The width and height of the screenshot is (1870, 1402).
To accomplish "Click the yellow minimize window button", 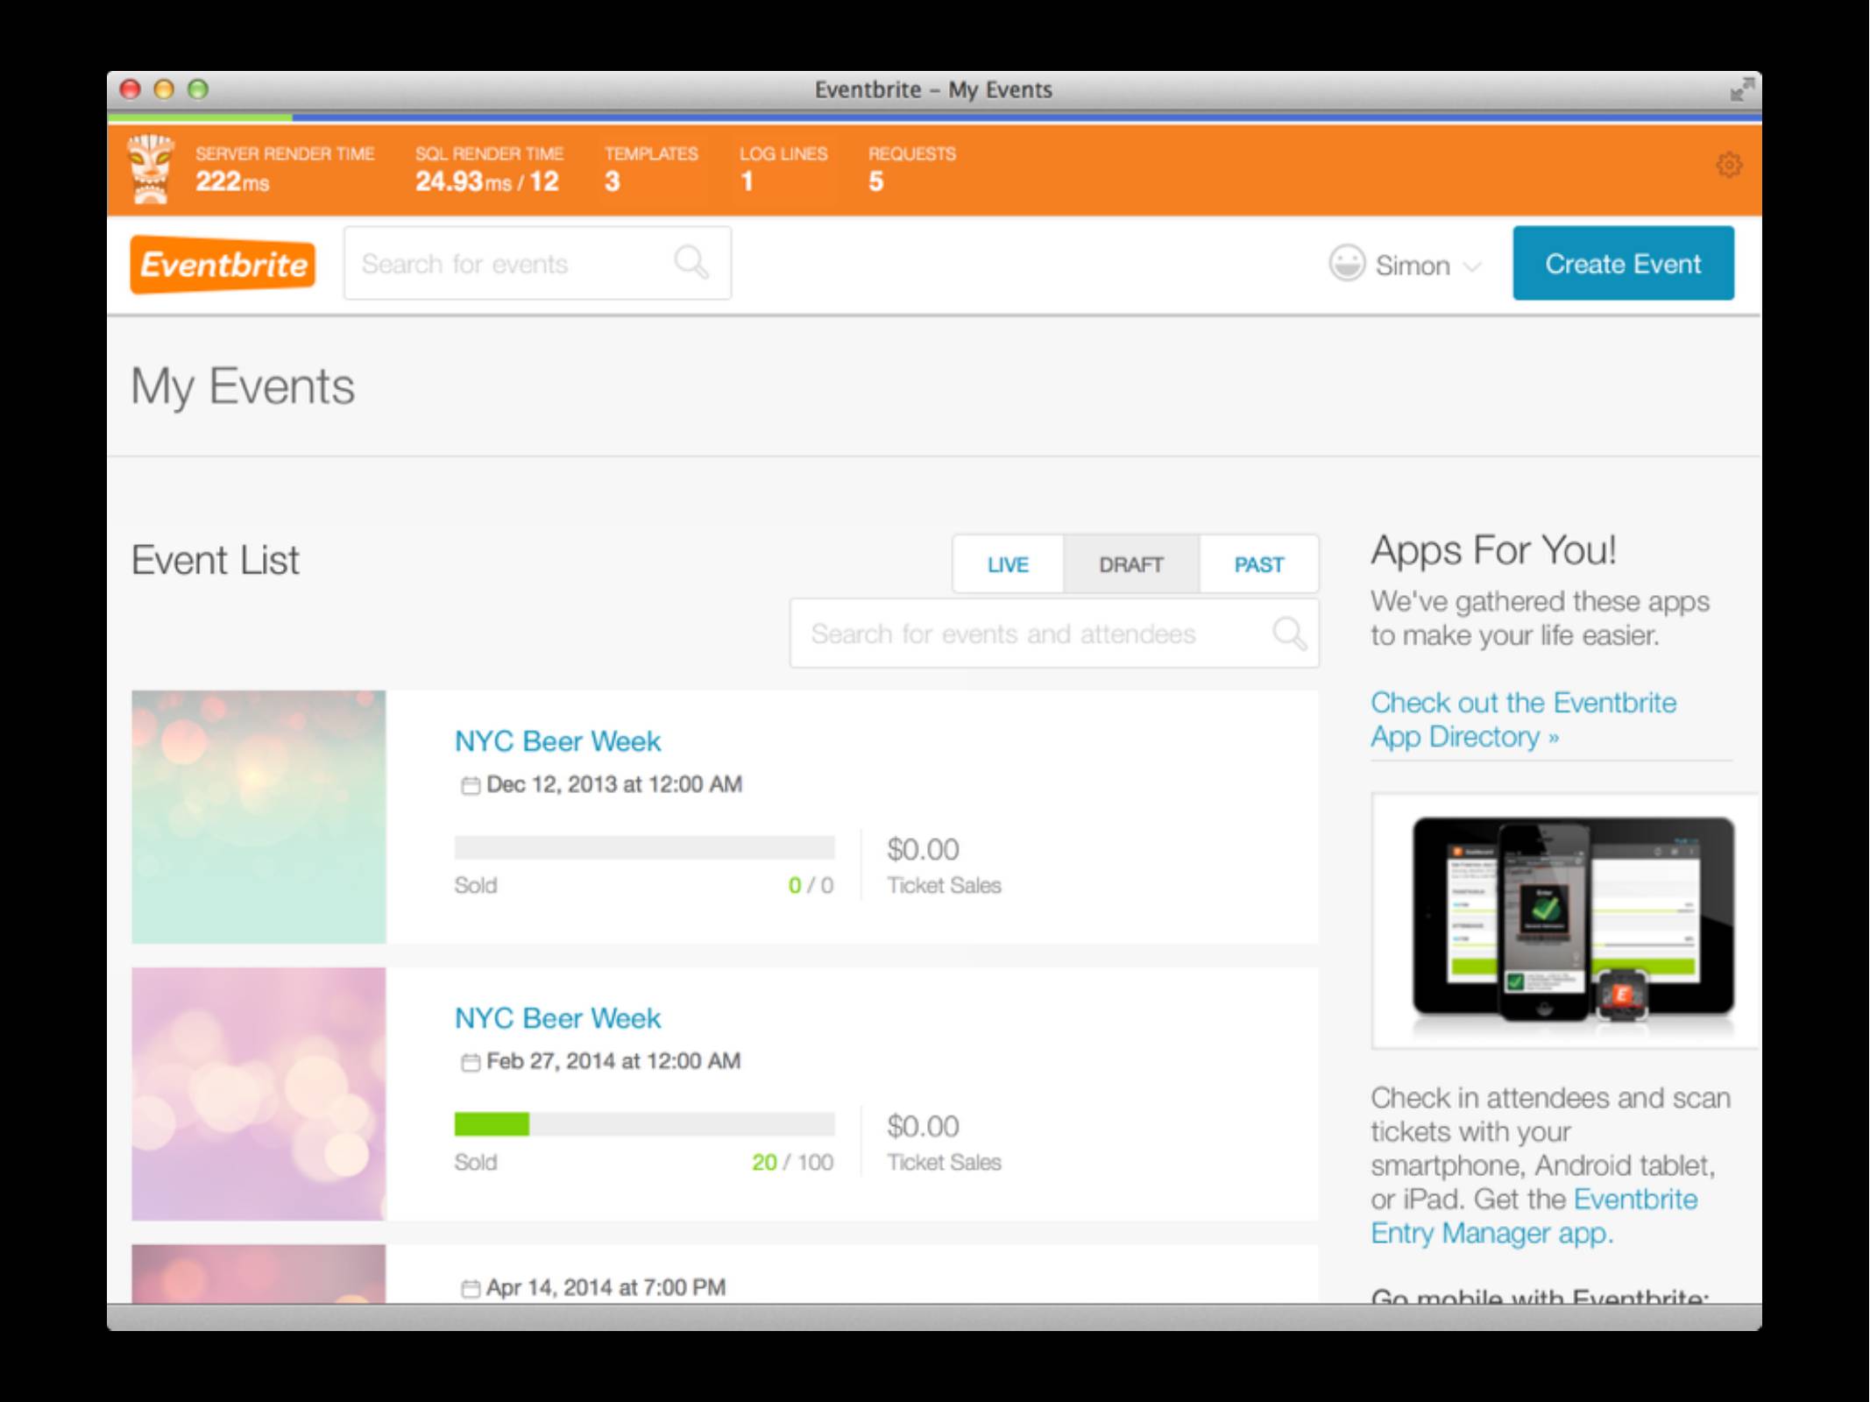I will (x=164, y=89).
